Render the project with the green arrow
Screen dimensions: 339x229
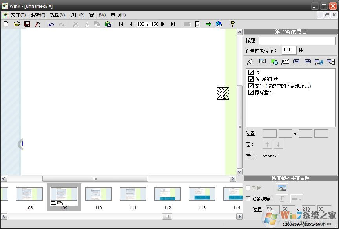click(x=208, y=24)
